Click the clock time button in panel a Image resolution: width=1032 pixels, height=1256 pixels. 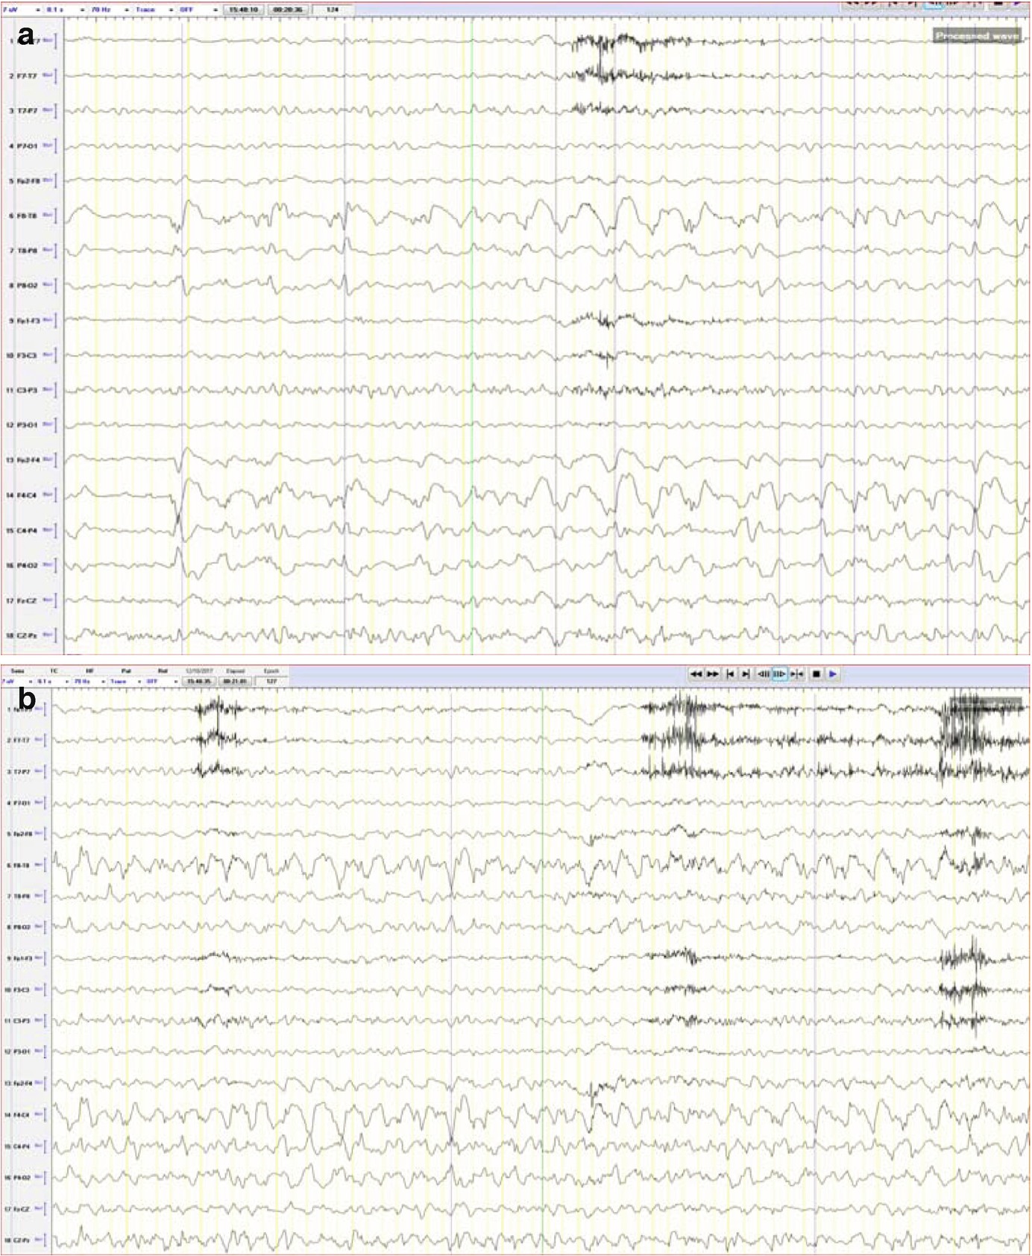[244, 10]
